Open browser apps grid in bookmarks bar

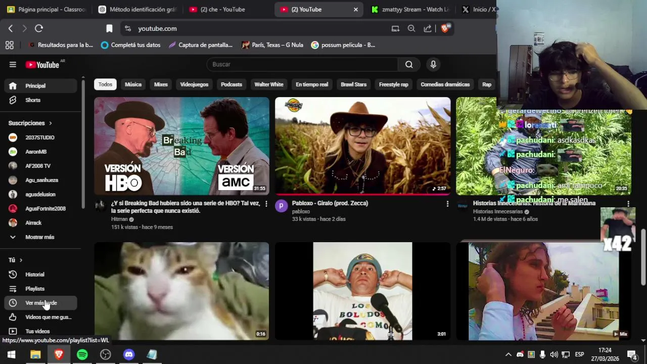point(10,45)
